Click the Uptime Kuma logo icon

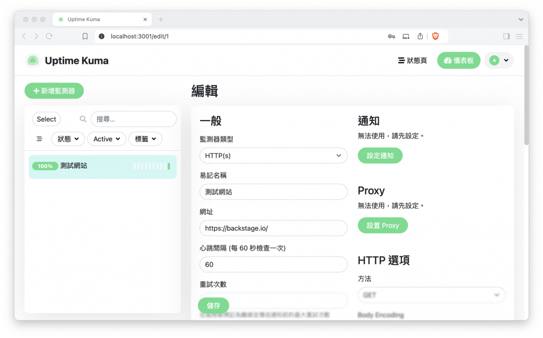(x=33, y=61)
